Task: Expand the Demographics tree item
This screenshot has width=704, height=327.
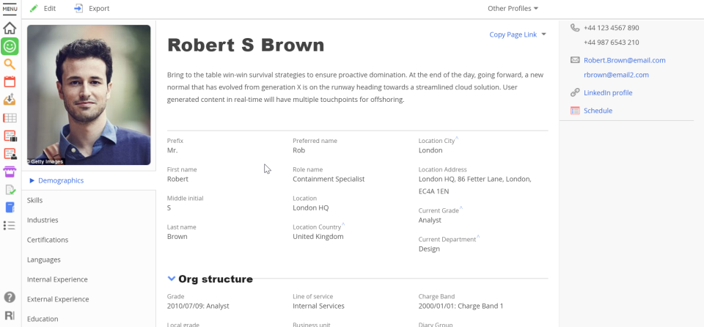Action: coord(32,180)
